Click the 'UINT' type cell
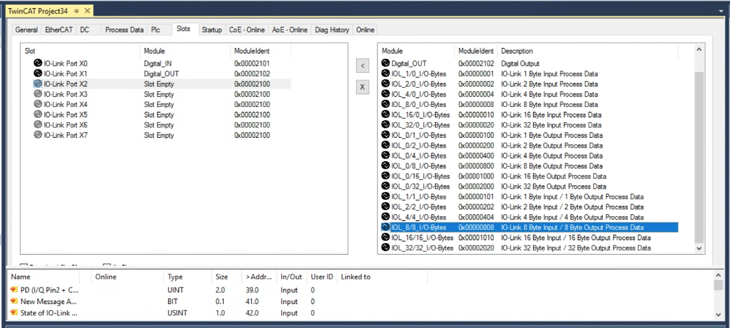Viewport: 730px width, 328px height. point(176,290)
